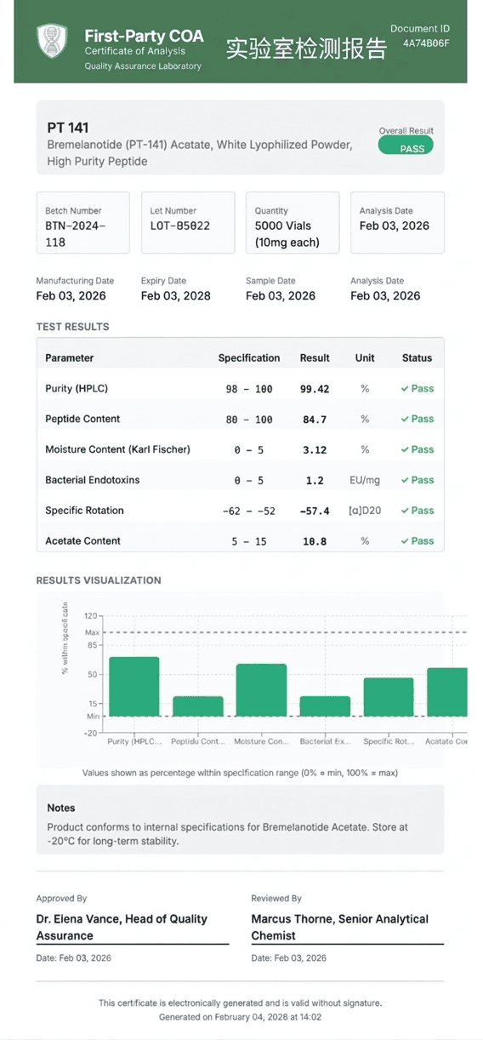Click the EU/mg unit cell

pyautogui.click(x=365, y=481)
